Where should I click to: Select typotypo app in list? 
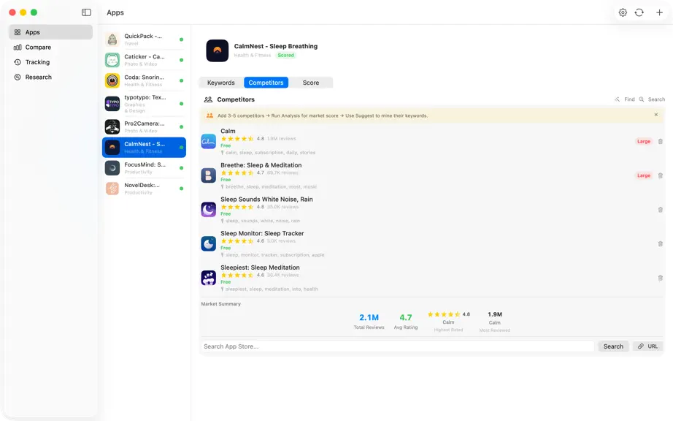tap(145, 104)
